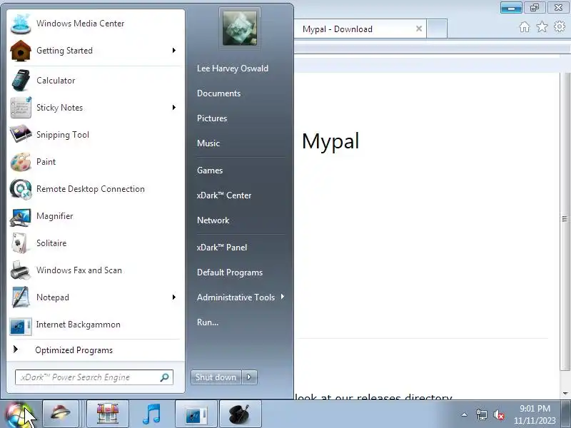Open the music note taskbar icon

coord(152,414)
